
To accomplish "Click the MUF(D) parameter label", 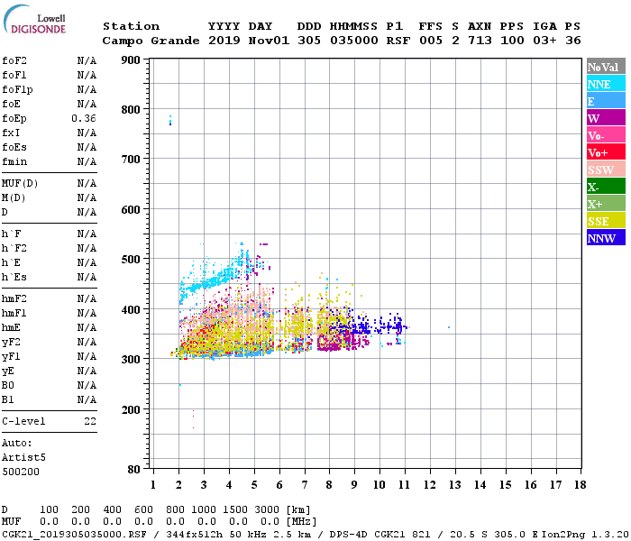I will [20, 184].
